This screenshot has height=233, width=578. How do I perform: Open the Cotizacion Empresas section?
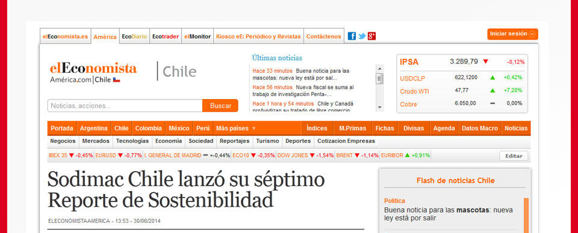[x=346, y=141]
